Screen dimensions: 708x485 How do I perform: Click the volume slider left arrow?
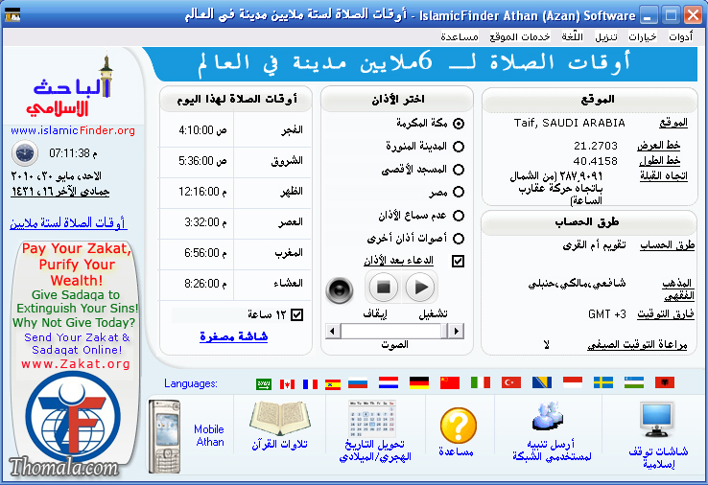[333, 331]
